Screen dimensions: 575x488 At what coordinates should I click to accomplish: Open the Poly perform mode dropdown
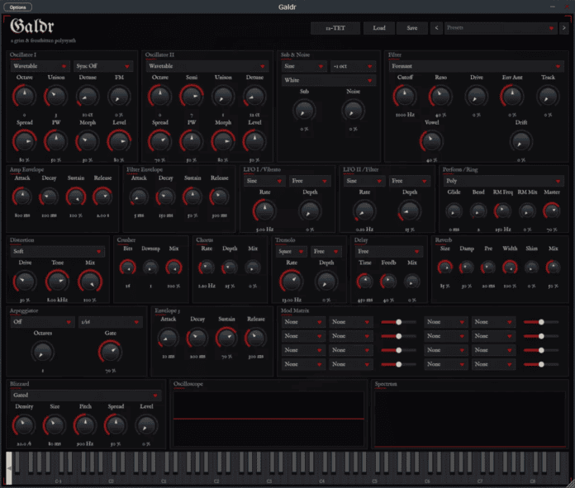(503, 181)
